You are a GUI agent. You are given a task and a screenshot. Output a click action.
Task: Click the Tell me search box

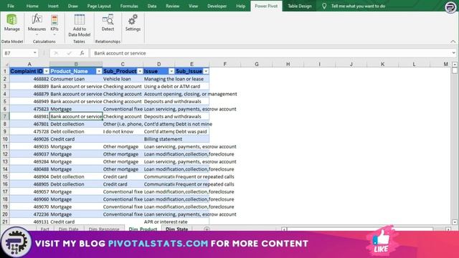coord(358,6)
